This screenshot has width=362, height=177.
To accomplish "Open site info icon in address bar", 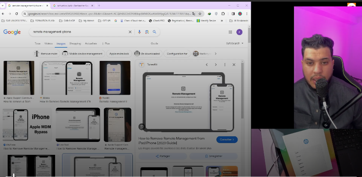I will point(25,14).
